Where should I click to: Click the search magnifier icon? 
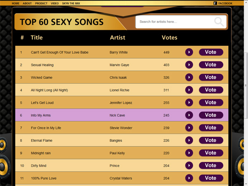[219, 21]
